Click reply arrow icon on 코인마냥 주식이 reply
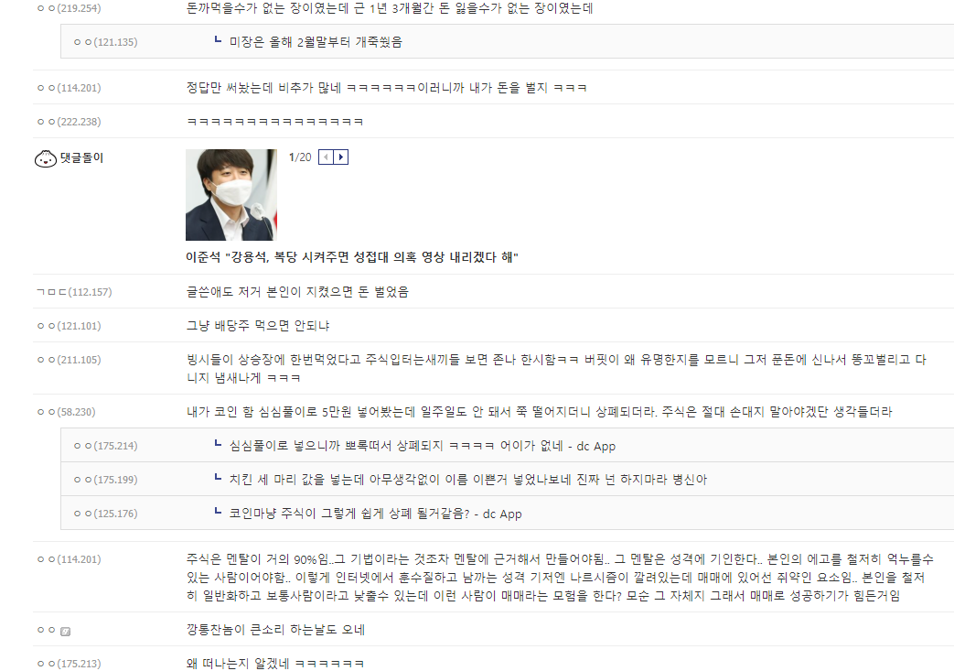The image size is (954, 671). pos(218,512)
